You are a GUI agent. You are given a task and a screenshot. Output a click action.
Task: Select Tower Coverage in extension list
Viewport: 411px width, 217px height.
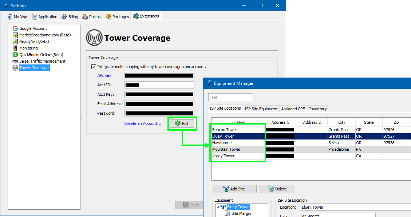point(34,68)
